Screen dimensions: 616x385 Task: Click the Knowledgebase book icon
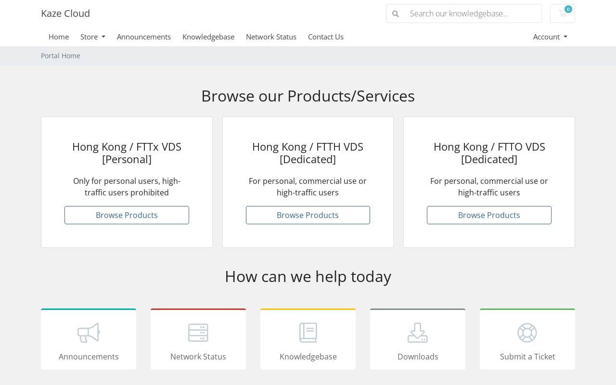coord(308,333)
